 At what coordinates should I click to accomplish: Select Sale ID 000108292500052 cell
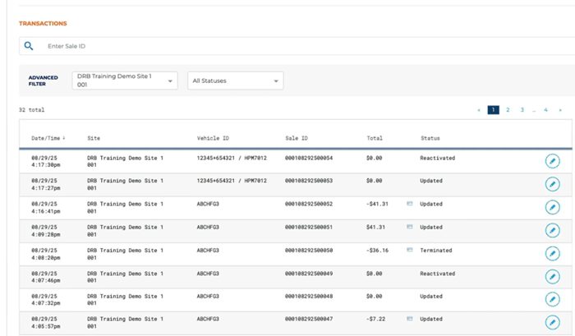pos(309,204)
